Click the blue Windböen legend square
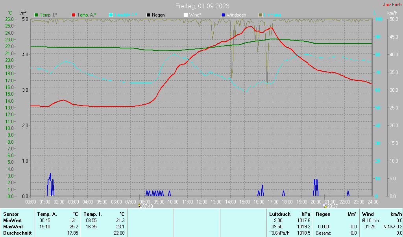Image resolution: width=403 pixels, height=237 pixels. [x=223, y=15]
